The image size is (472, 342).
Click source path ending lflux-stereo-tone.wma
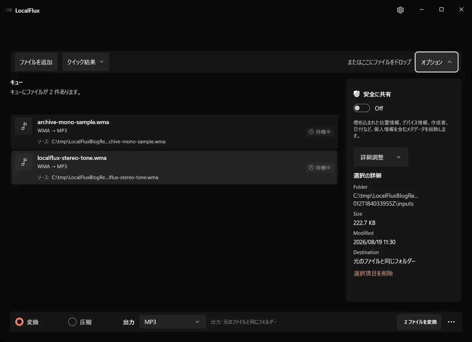tap(105, 177)
